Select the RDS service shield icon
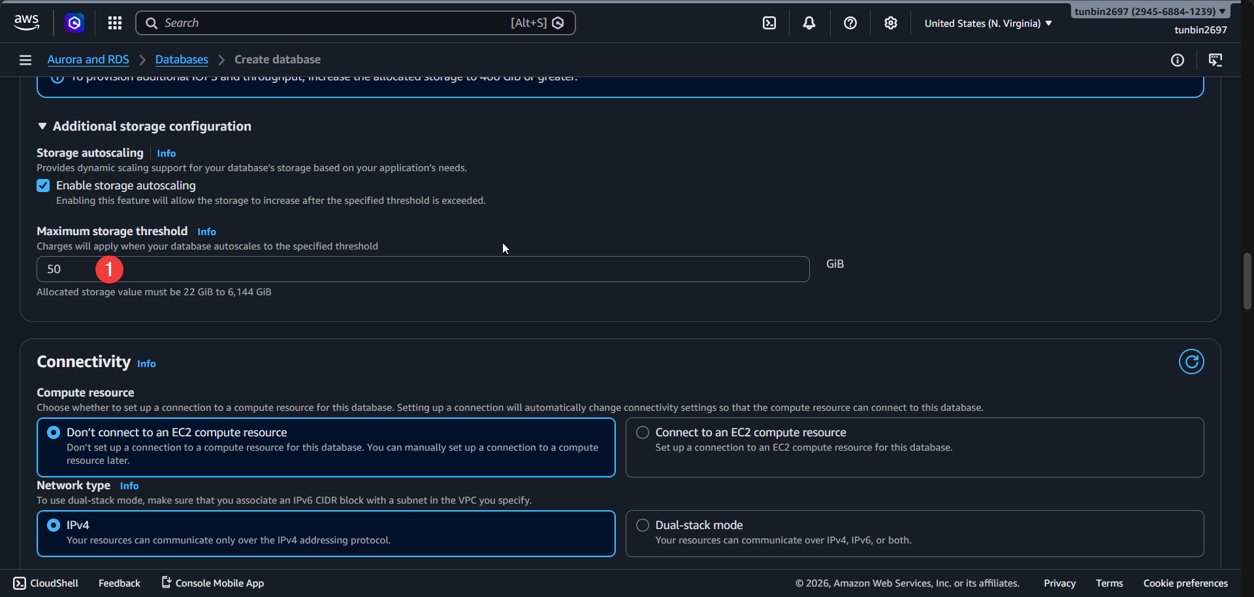The height and width of the screenshot is (597, 1254). tap(74, 22)
